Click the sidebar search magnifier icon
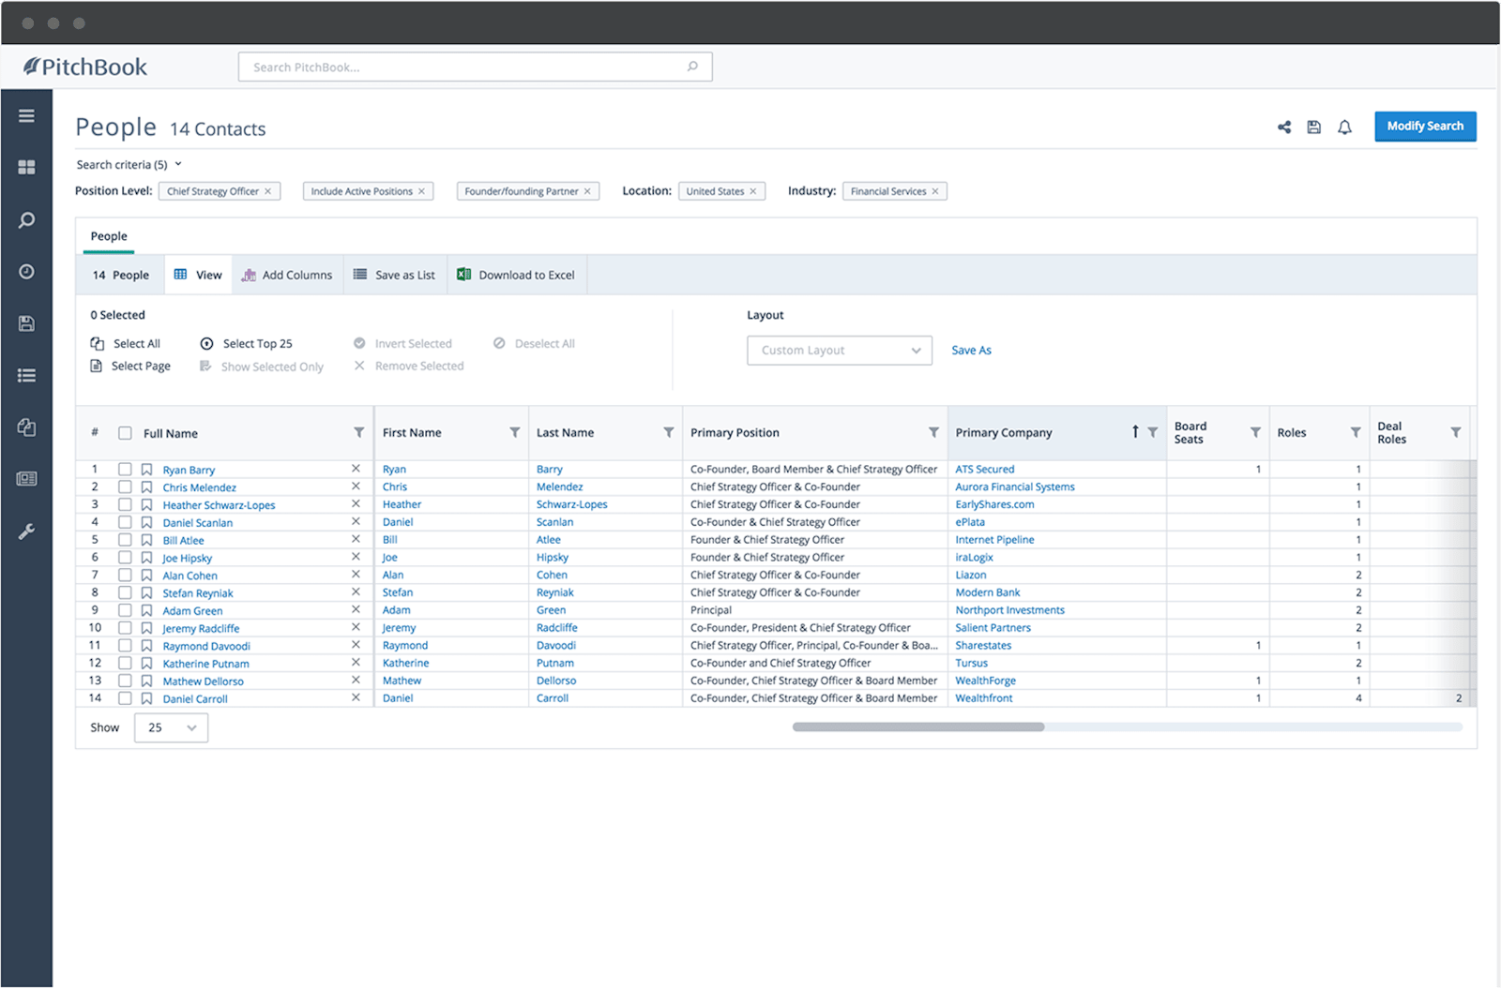This screenshot has height=988, width=1501. (26, 220)
